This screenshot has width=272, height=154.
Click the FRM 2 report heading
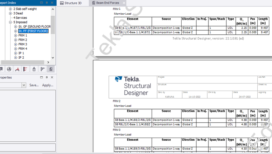[117, 101]
